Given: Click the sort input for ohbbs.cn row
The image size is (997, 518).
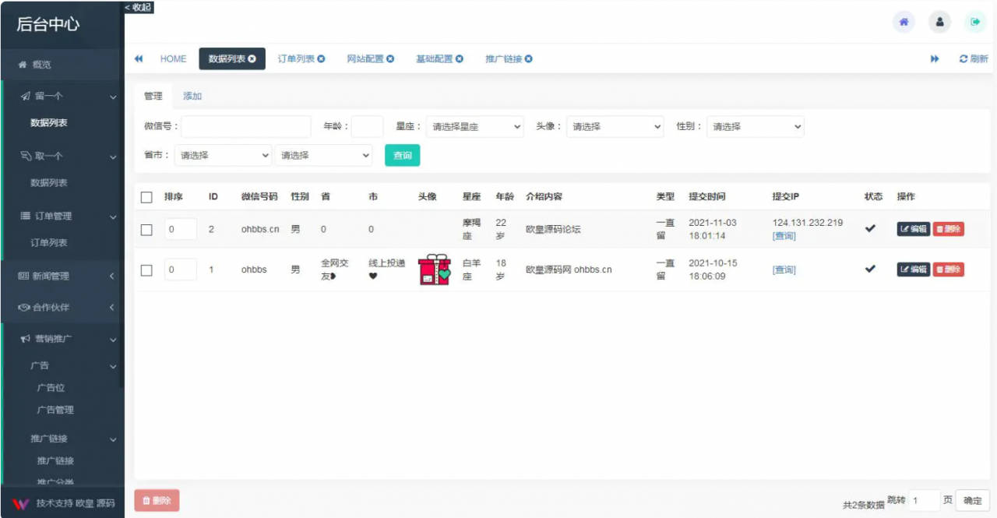Looking at the screenshot, I should [x=181, y=229].
